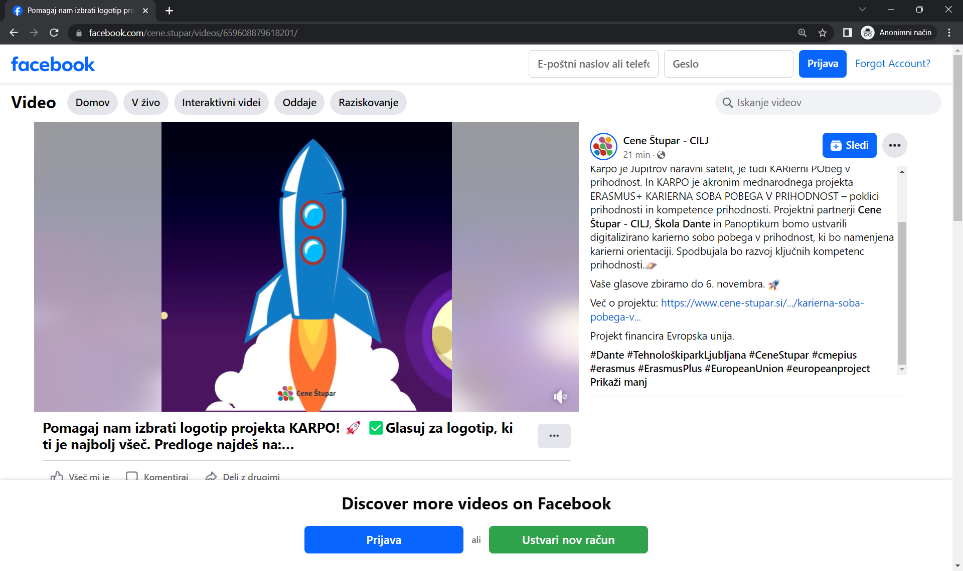Select the V živo tab

(x=145, y=103)
